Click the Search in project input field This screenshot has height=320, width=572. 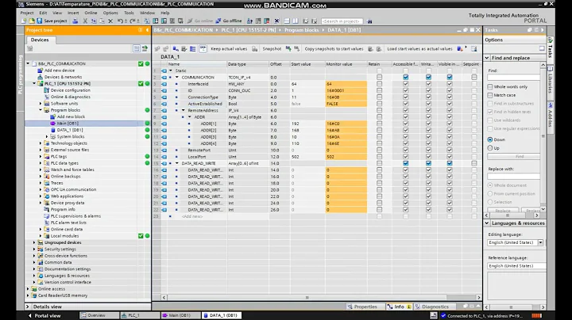[x=342, y=21]
